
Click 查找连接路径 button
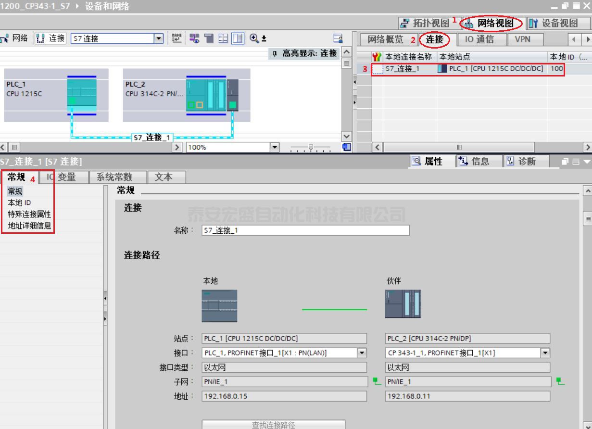click(x=273, y=425)
